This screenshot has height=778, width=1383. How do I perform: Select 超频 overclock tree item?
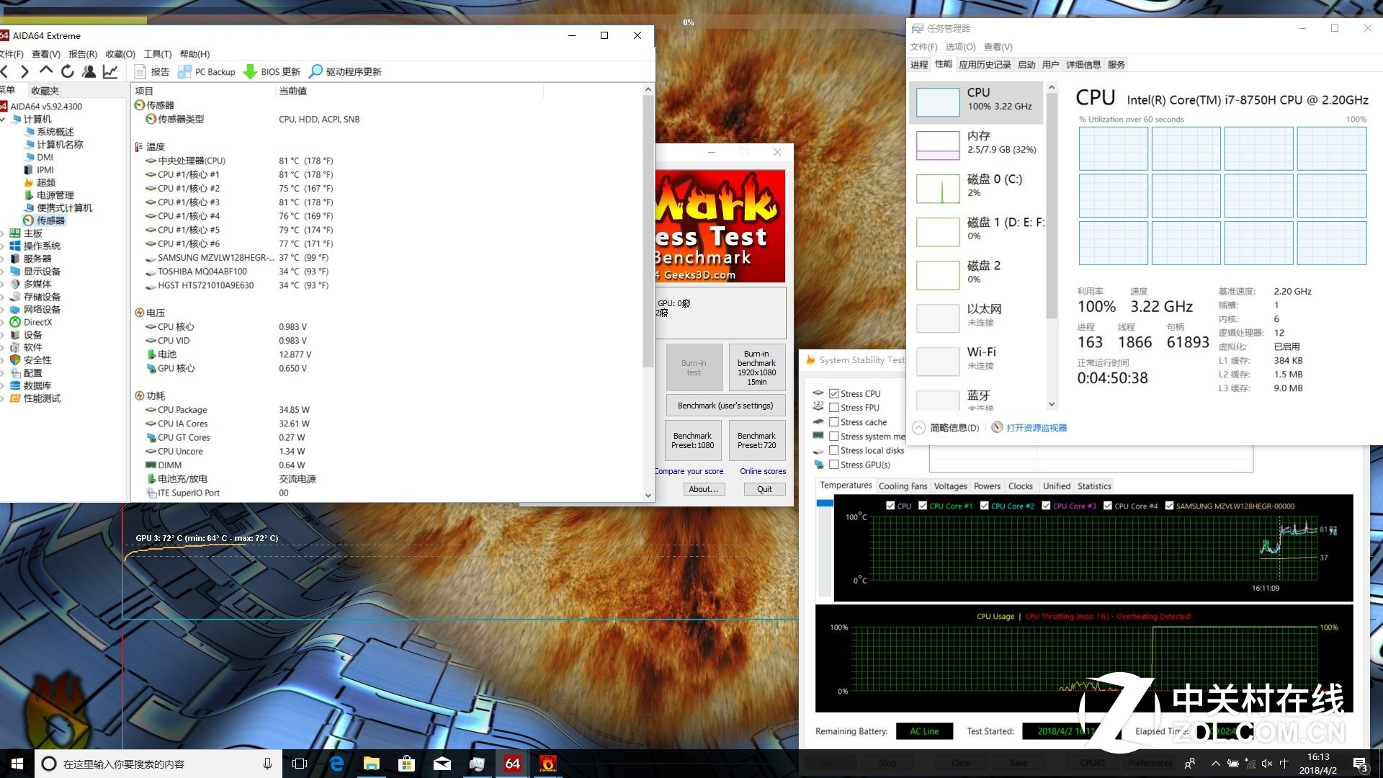tap(46, 182)
